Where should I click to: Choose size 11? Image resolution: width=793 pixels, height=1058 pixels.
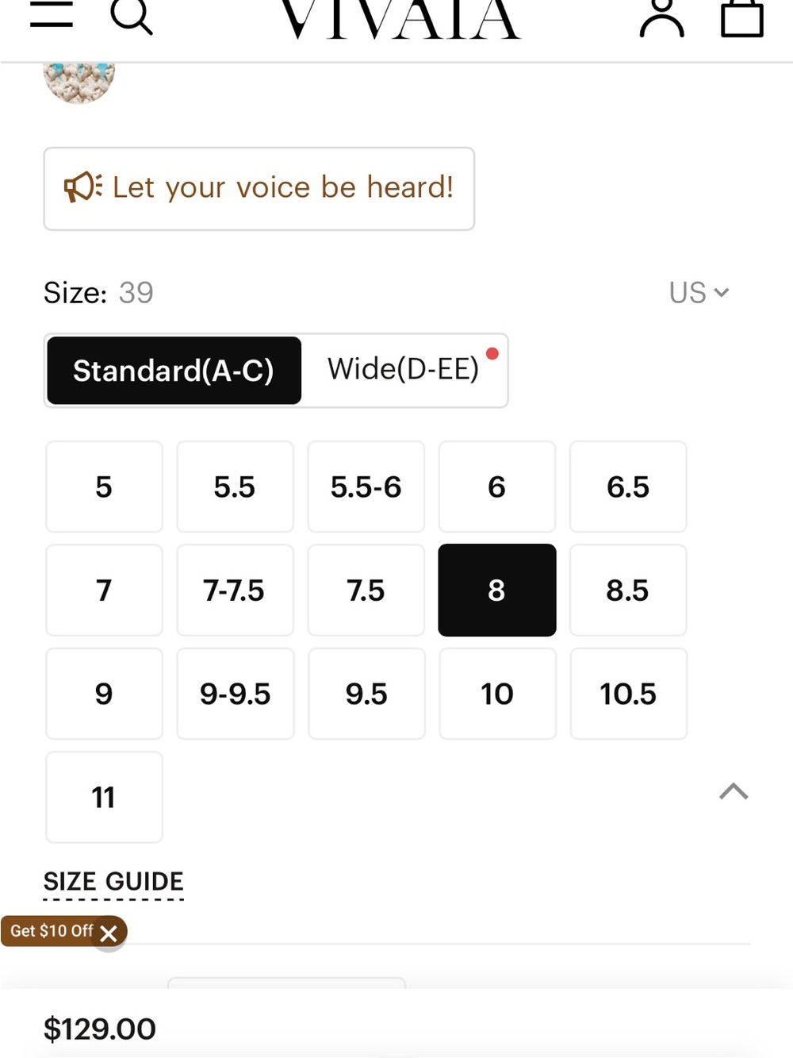104,797
